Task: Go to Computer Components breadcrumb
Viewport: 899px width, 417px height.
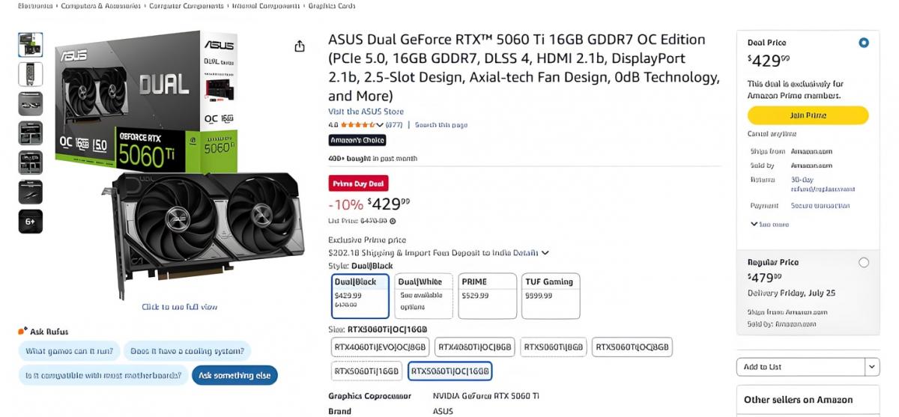Action: pyautogui.click(x=186, y=6)
